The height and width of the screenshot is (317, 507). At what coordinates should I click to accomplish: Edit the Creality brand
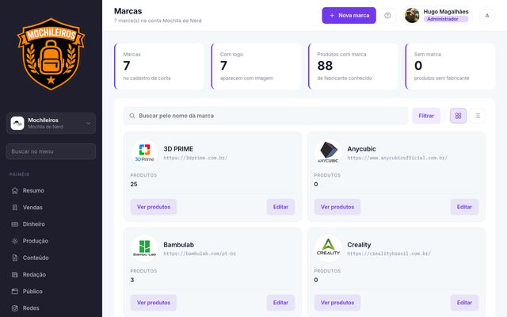464,303
